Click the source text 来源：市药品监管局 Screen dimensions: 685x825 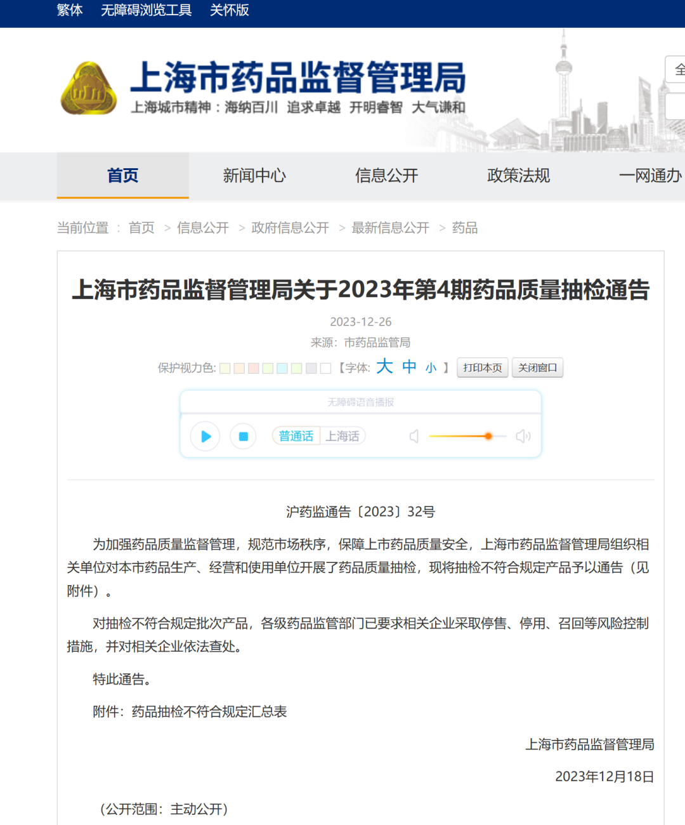[x=361, y=343]
